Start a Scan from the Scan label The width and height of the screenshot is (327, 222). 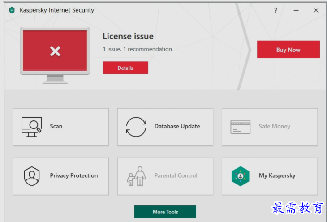point(56,126)
